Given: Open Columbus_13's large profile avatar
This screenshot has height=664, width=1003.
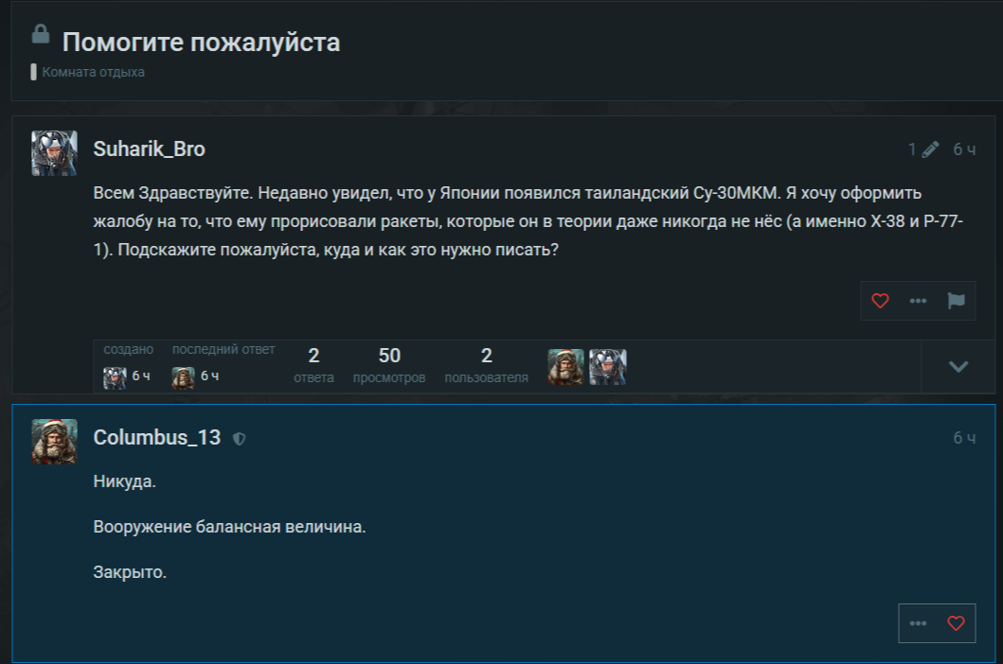Looking at the screenshot, I should 54,442.
